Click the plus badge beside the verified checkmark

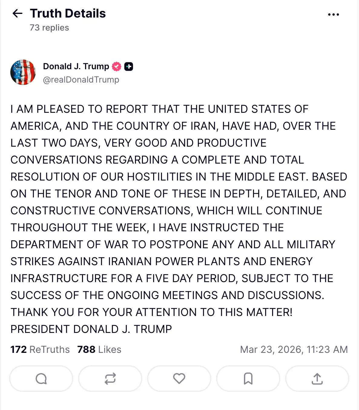(129, 67)
